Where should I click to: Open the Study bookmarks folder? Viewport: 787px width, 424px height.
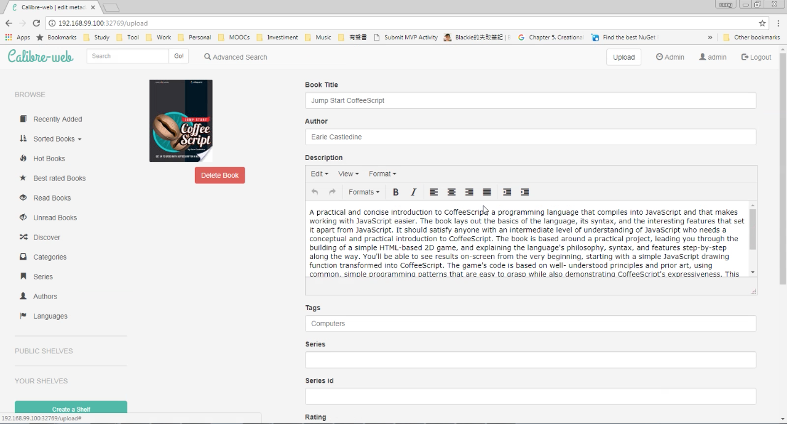click(x=97, y=38)
